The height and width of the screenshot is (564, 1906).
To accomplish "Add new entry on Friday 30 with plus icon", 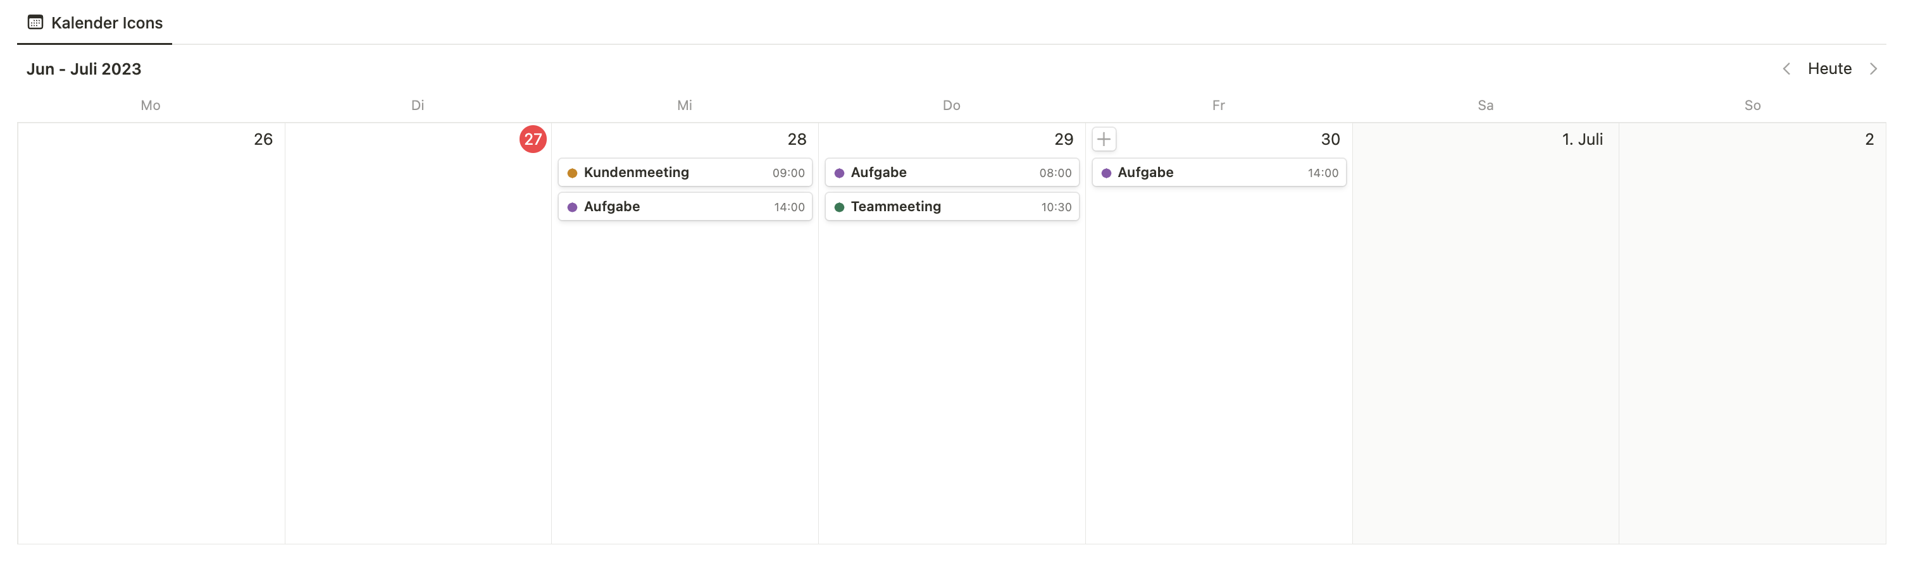I will point(1104,139).
